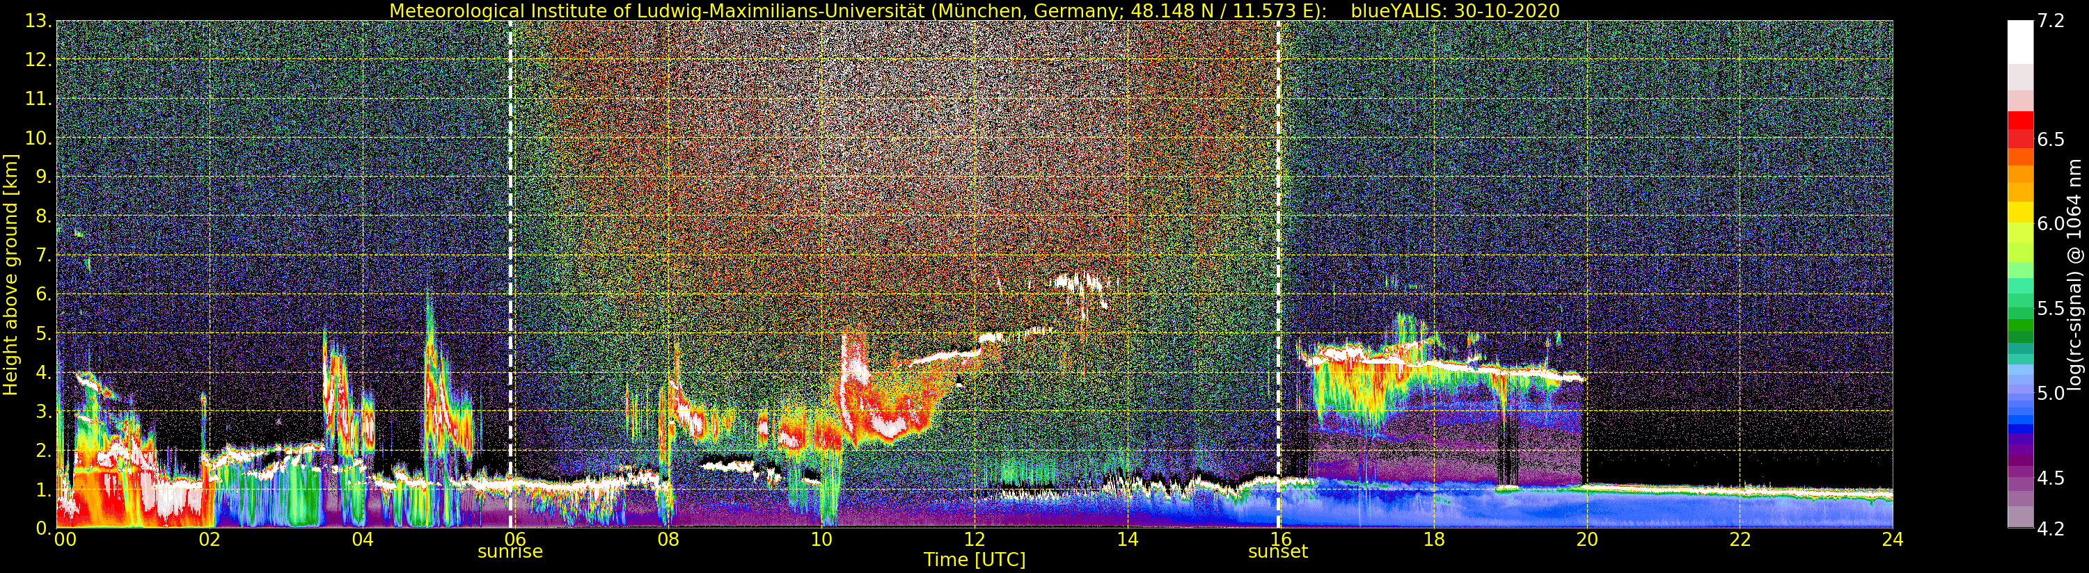Click the height axis tick '2.'
The height and width of the screenshot is (573, 2089).
(44, 450)
